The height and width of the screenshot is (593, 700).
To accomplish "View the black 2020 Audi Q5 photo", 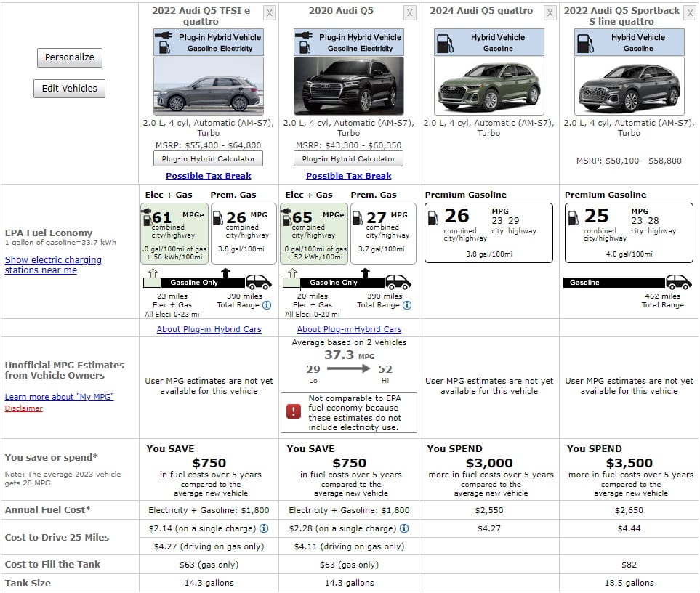I will tap(349, 86).
